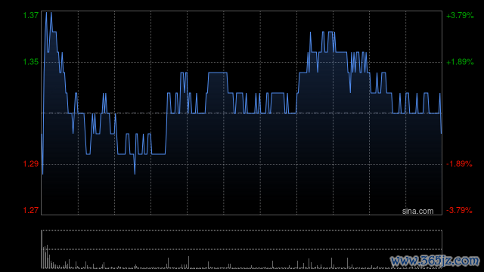This screenshot has width=484, height=272.
Task: Click the sina.com source label
Action: coord(417,211)
